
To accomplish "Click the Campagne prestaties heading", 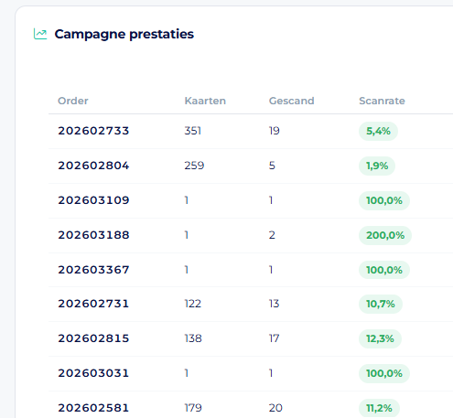I will coord(124,34).
